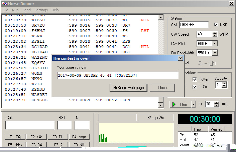Viewport: 236px width, 152px height.
Task: Click the score string text field
Action: click(118, 76)
